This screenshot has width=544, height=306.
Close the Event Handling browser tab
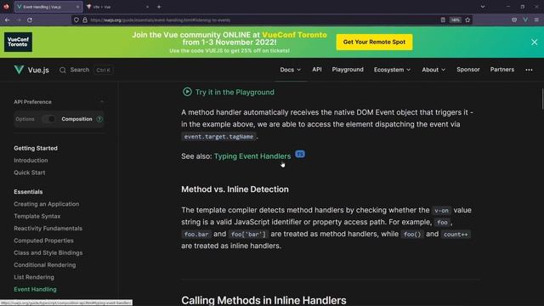77,7
